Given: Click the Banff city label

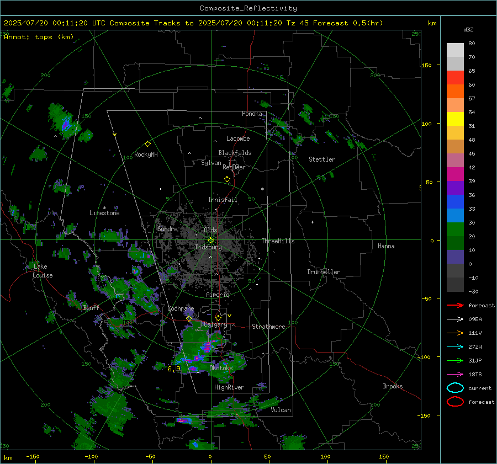Looking at the screenshot, I should tap(91, 307).
